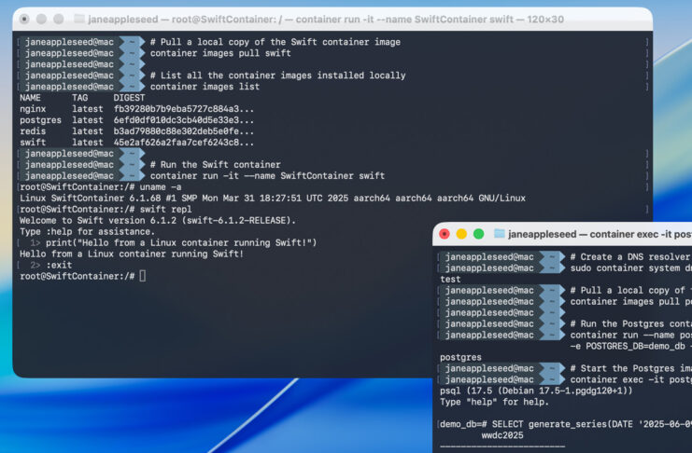Click the postgres image row name in list
Viewport: 692px width, 453px height.
(x=40, y=120)
